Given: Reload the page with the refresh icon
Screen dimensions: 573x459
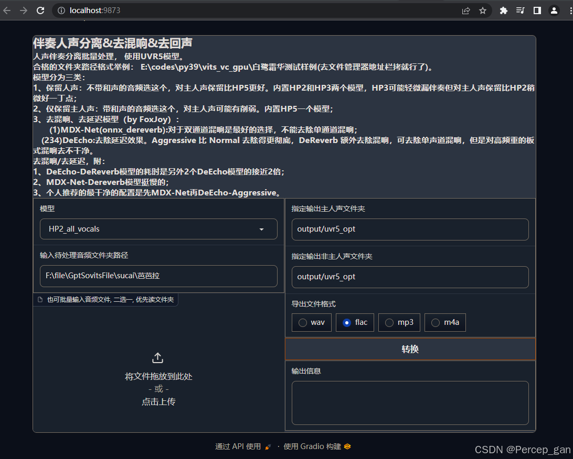Looking at the screenshot, I should (40, 10).
